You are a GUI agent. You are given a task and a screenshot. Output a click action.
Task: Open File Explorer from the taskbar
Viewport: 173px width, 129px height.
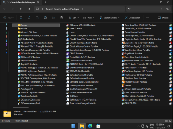pyautogui.click(x=82, y=126)
